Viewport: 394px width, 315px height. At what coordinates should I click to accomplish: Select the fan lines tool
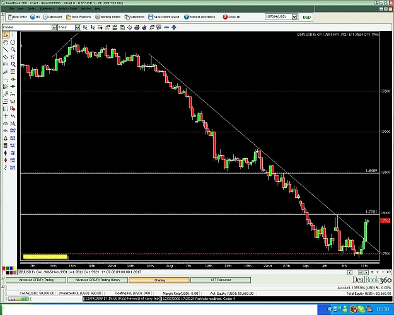(x=6, y=86)
